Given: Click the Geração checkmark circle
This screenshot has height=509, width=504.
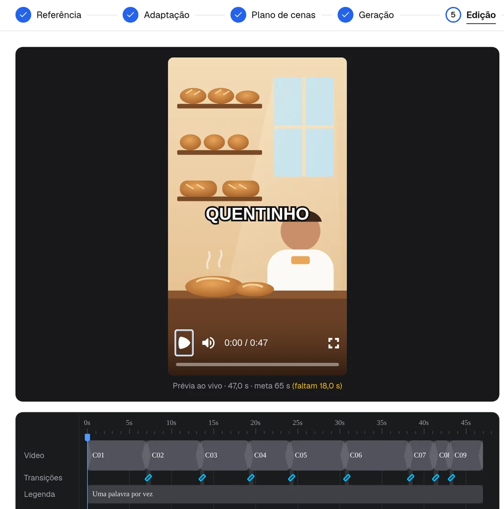Looking at the screenshot, I should [345, 15].
